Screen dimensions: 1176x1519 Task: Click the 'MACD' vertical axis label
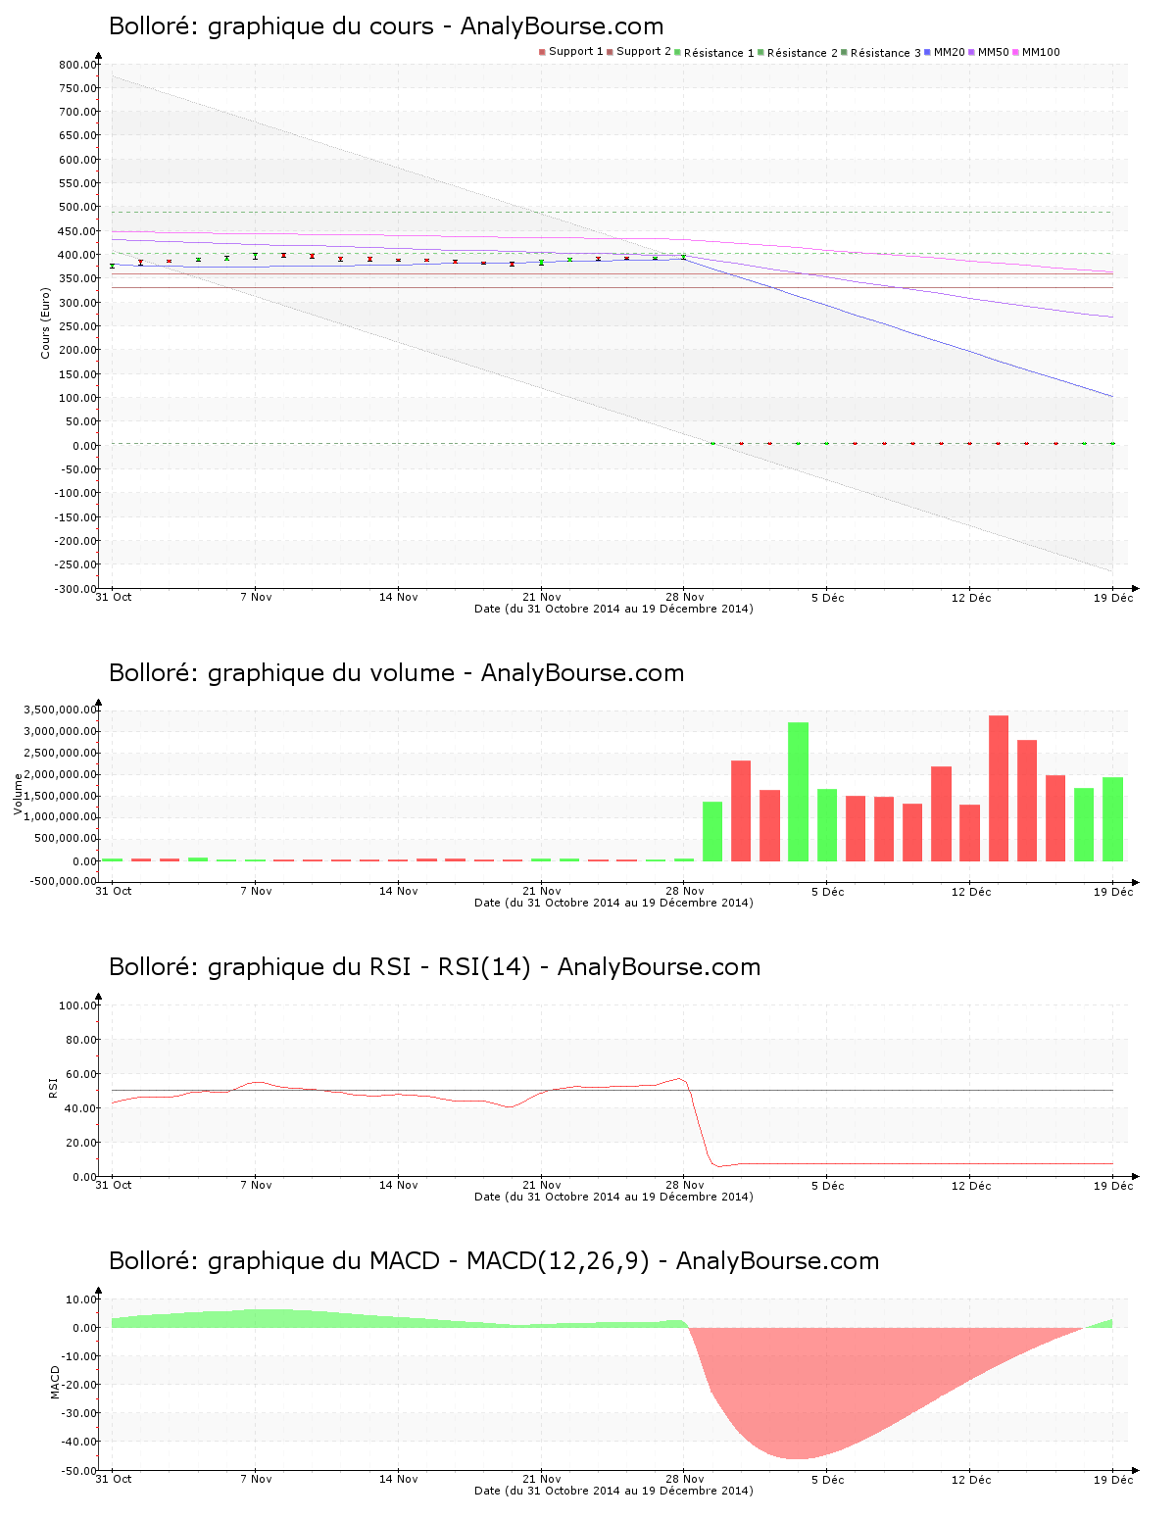55,1381
